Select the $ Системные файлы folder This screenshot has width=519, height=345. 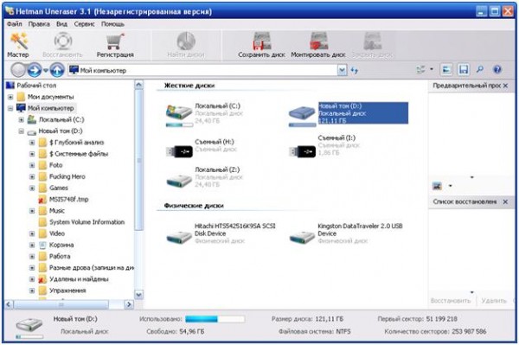coord(79,154)
